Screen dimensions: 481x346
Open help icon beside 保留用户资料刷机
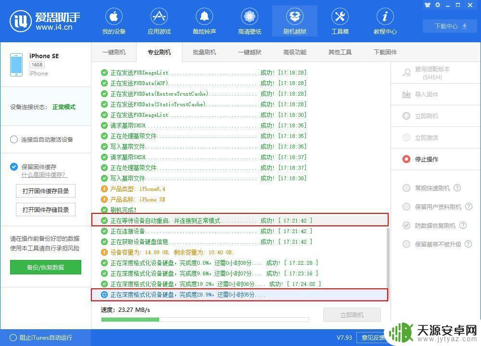point(468,207)
